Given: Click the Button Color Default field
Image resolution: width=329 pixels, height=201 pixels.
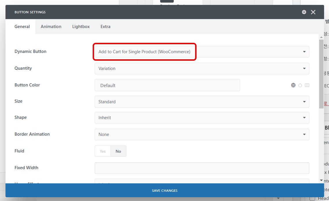Looking at the screenshot, I should point(167,85).
